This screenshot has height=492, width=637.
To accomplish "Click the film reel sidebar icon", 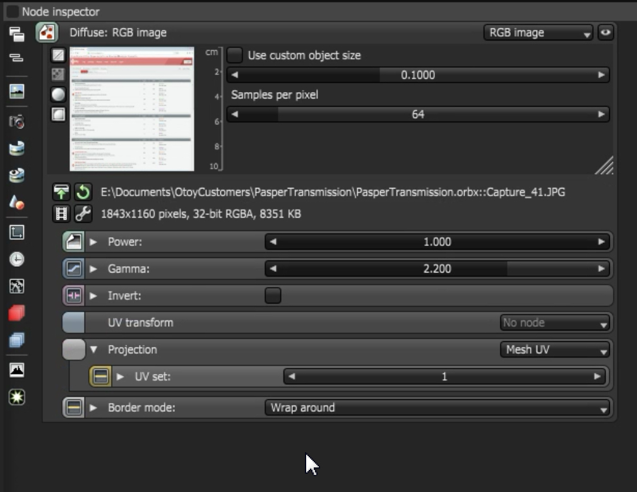I will tap(16, 175).
